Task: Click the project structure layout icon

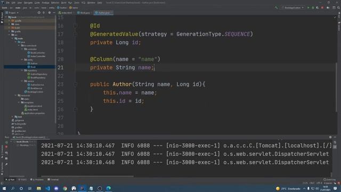Action: click(334, 7)
